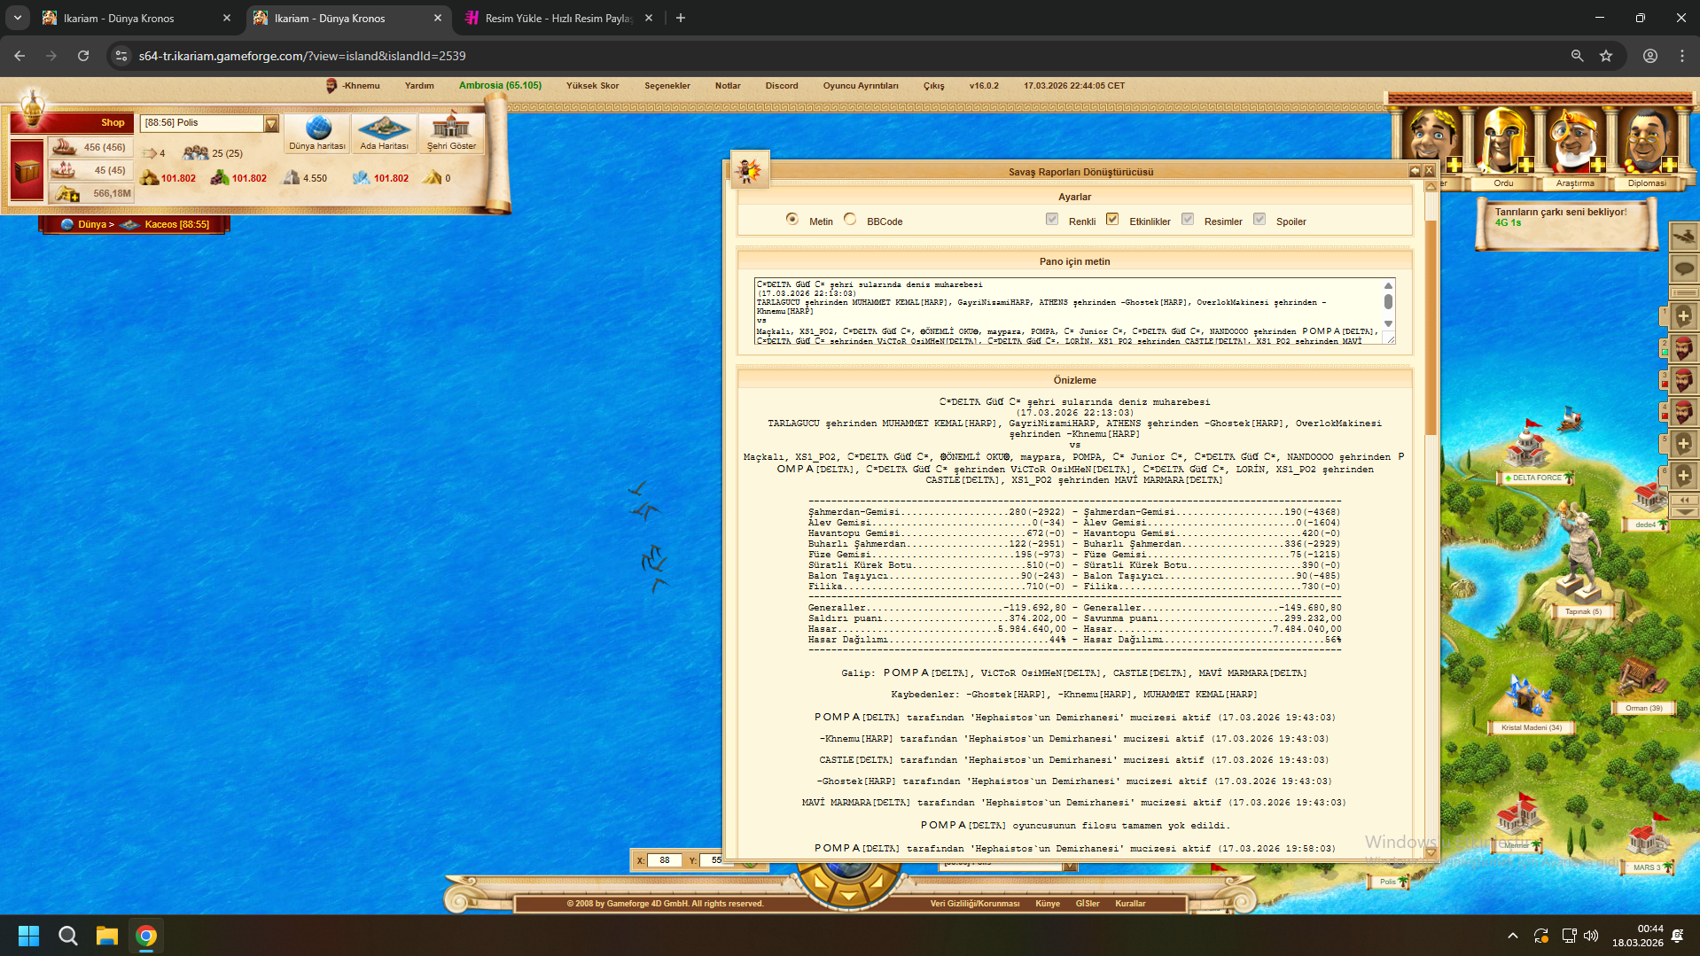The height and width of the screenshot is (956, 1700).
Task: Click the citizens population icon
Action: 195,153
